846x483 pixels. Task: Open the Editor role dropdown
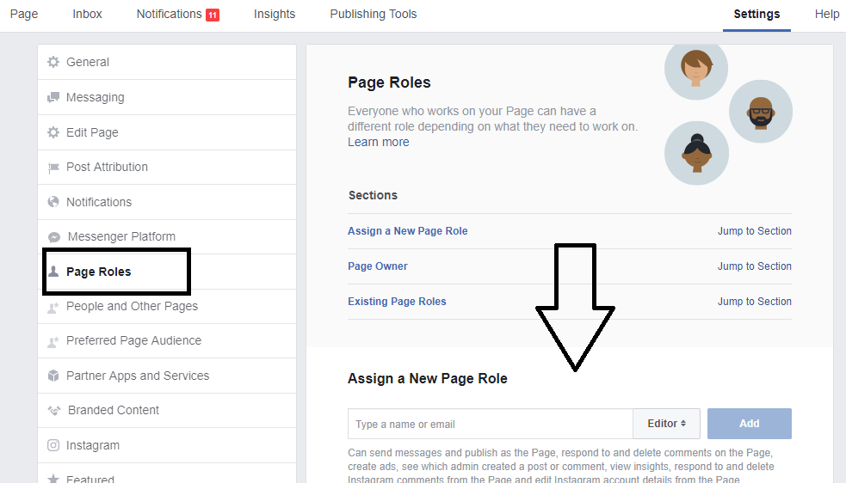(666, 424)
